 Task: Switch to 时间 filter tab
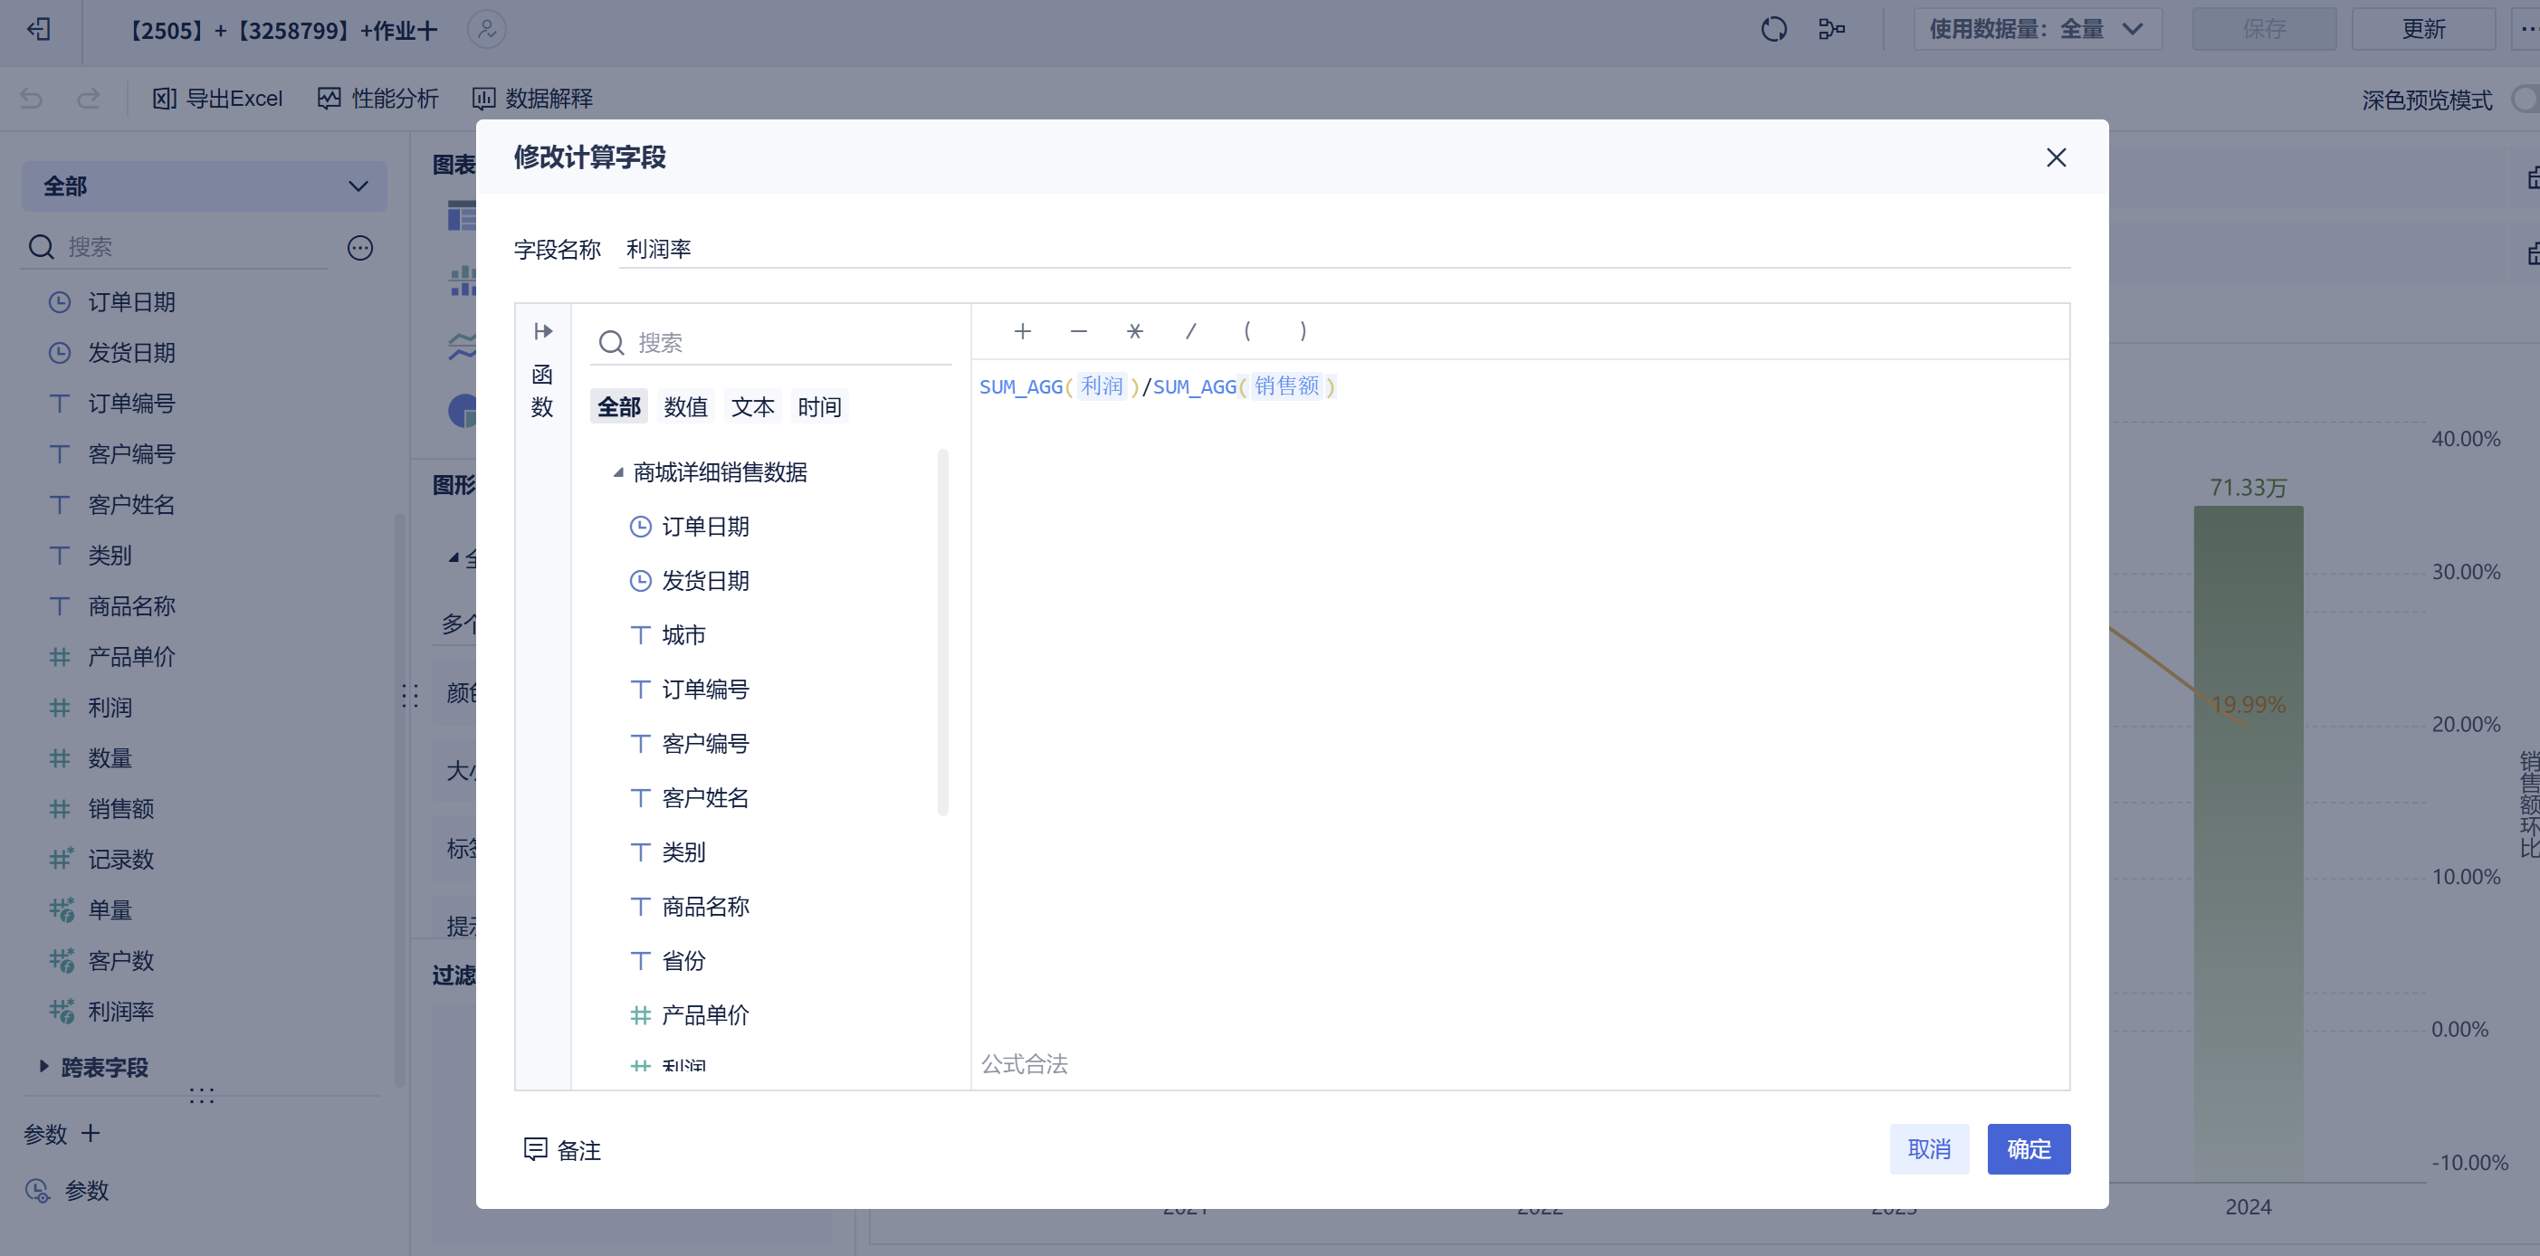tap(819, 406)
